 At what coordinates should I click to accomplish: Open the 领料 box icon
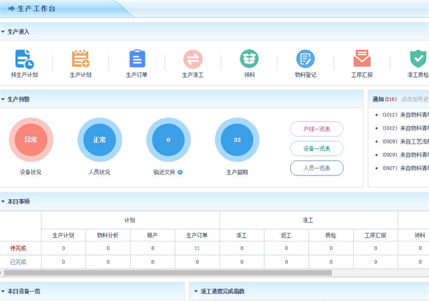tap(249, 59)
